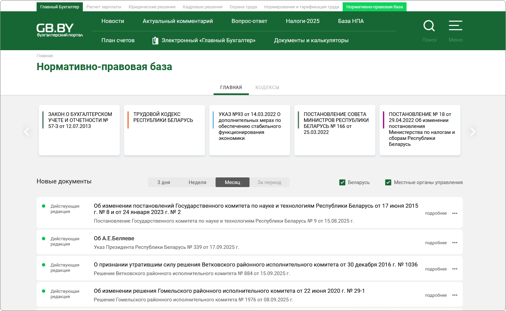Select the Неделя period filter
The height and width of the screenshot is (311, 506).
tap(197, 182)
